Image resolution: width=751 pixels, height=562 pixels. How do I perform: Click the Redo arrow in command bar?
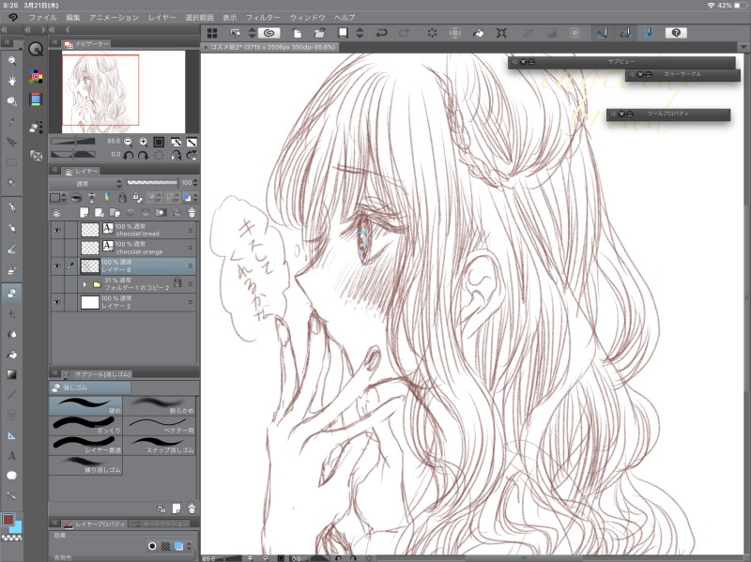[405, 33]
